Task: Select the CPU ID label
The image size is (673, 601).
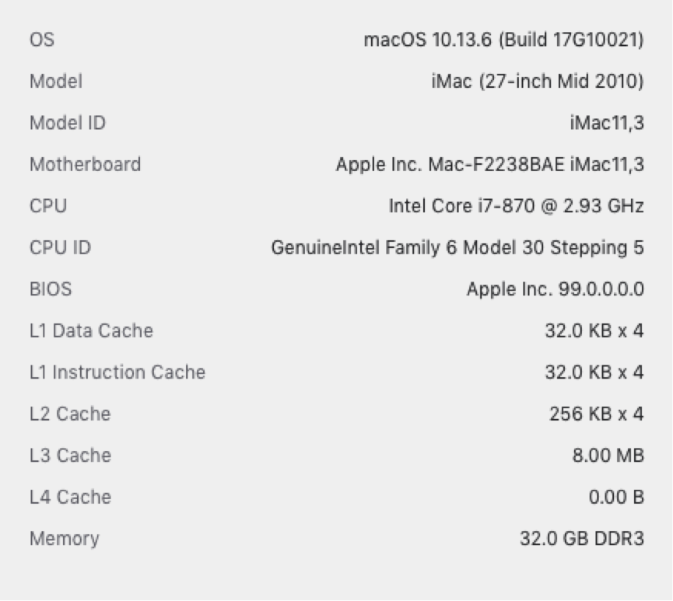Action: 60,247
